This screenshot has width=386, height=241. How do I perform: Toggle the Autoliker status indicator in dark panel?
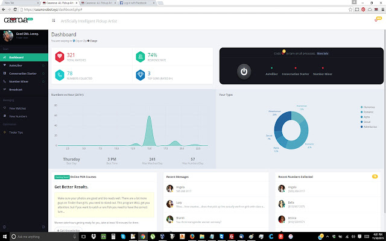point(271,68)
